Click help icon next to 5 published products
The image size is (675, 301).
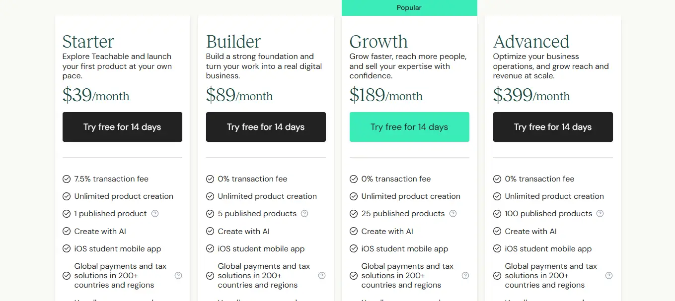[x=304, y=214]
